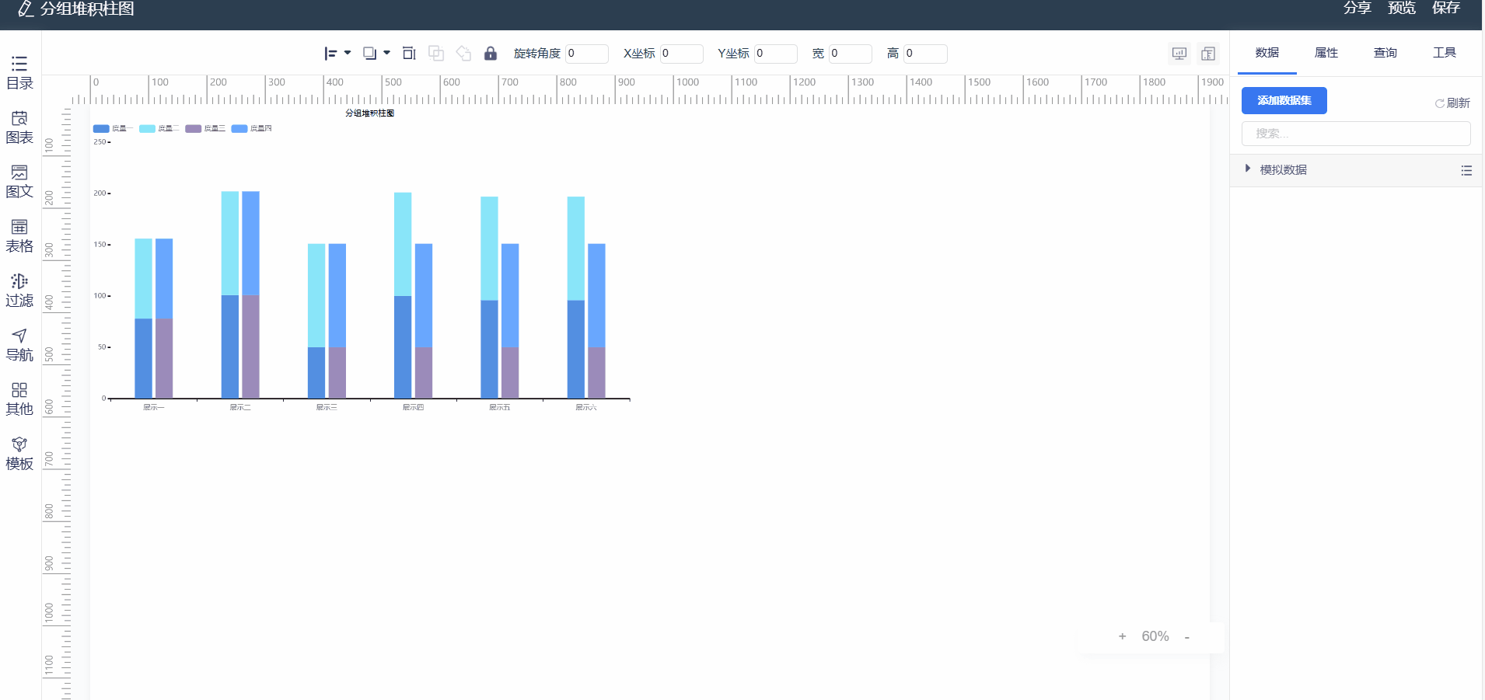The image size is (1485, 700).
Task: Click the layout panel toggle icon
Action: click(x=1208, y=54)
